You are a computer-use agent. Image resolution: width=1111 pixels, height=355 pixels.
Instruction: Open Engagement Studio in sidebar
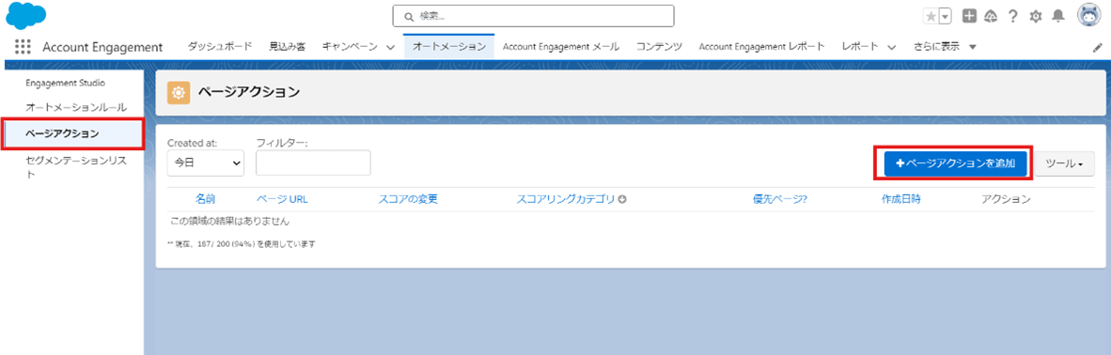tap(65, 83)
